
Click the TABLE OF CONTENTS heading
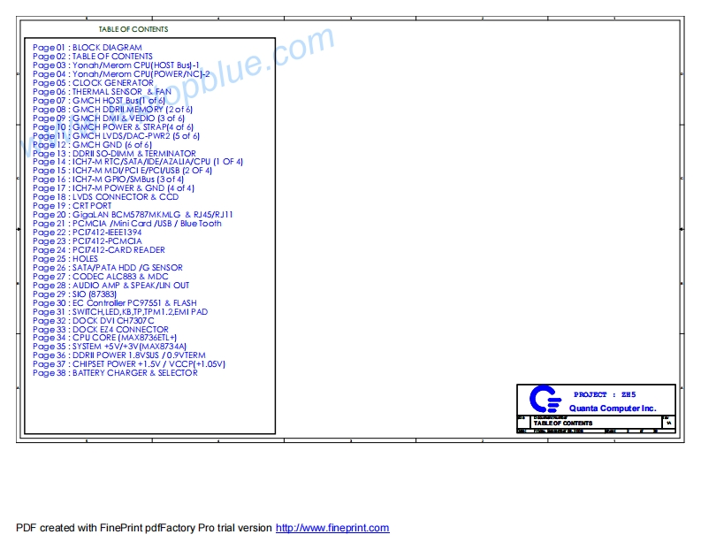coord(133,29)
